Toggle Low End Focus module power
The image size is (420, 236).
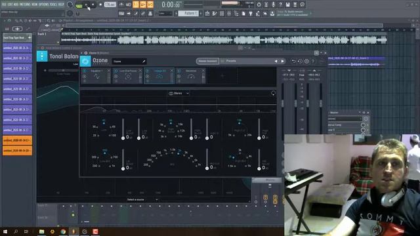pyautogui.click(x=116, y=71)
